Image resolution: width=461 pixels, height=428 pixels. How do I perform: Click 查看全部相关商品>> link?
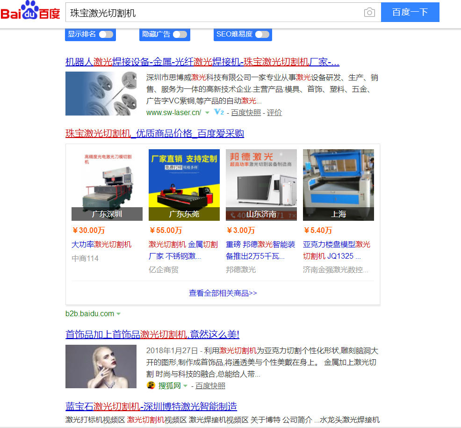click(x=223, y=293)
